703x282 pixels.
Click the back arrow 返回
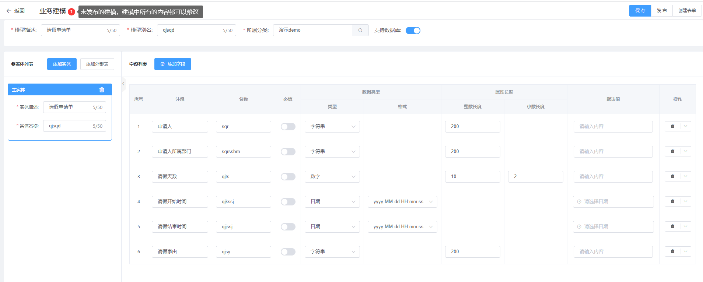click(x=15, y=11)
